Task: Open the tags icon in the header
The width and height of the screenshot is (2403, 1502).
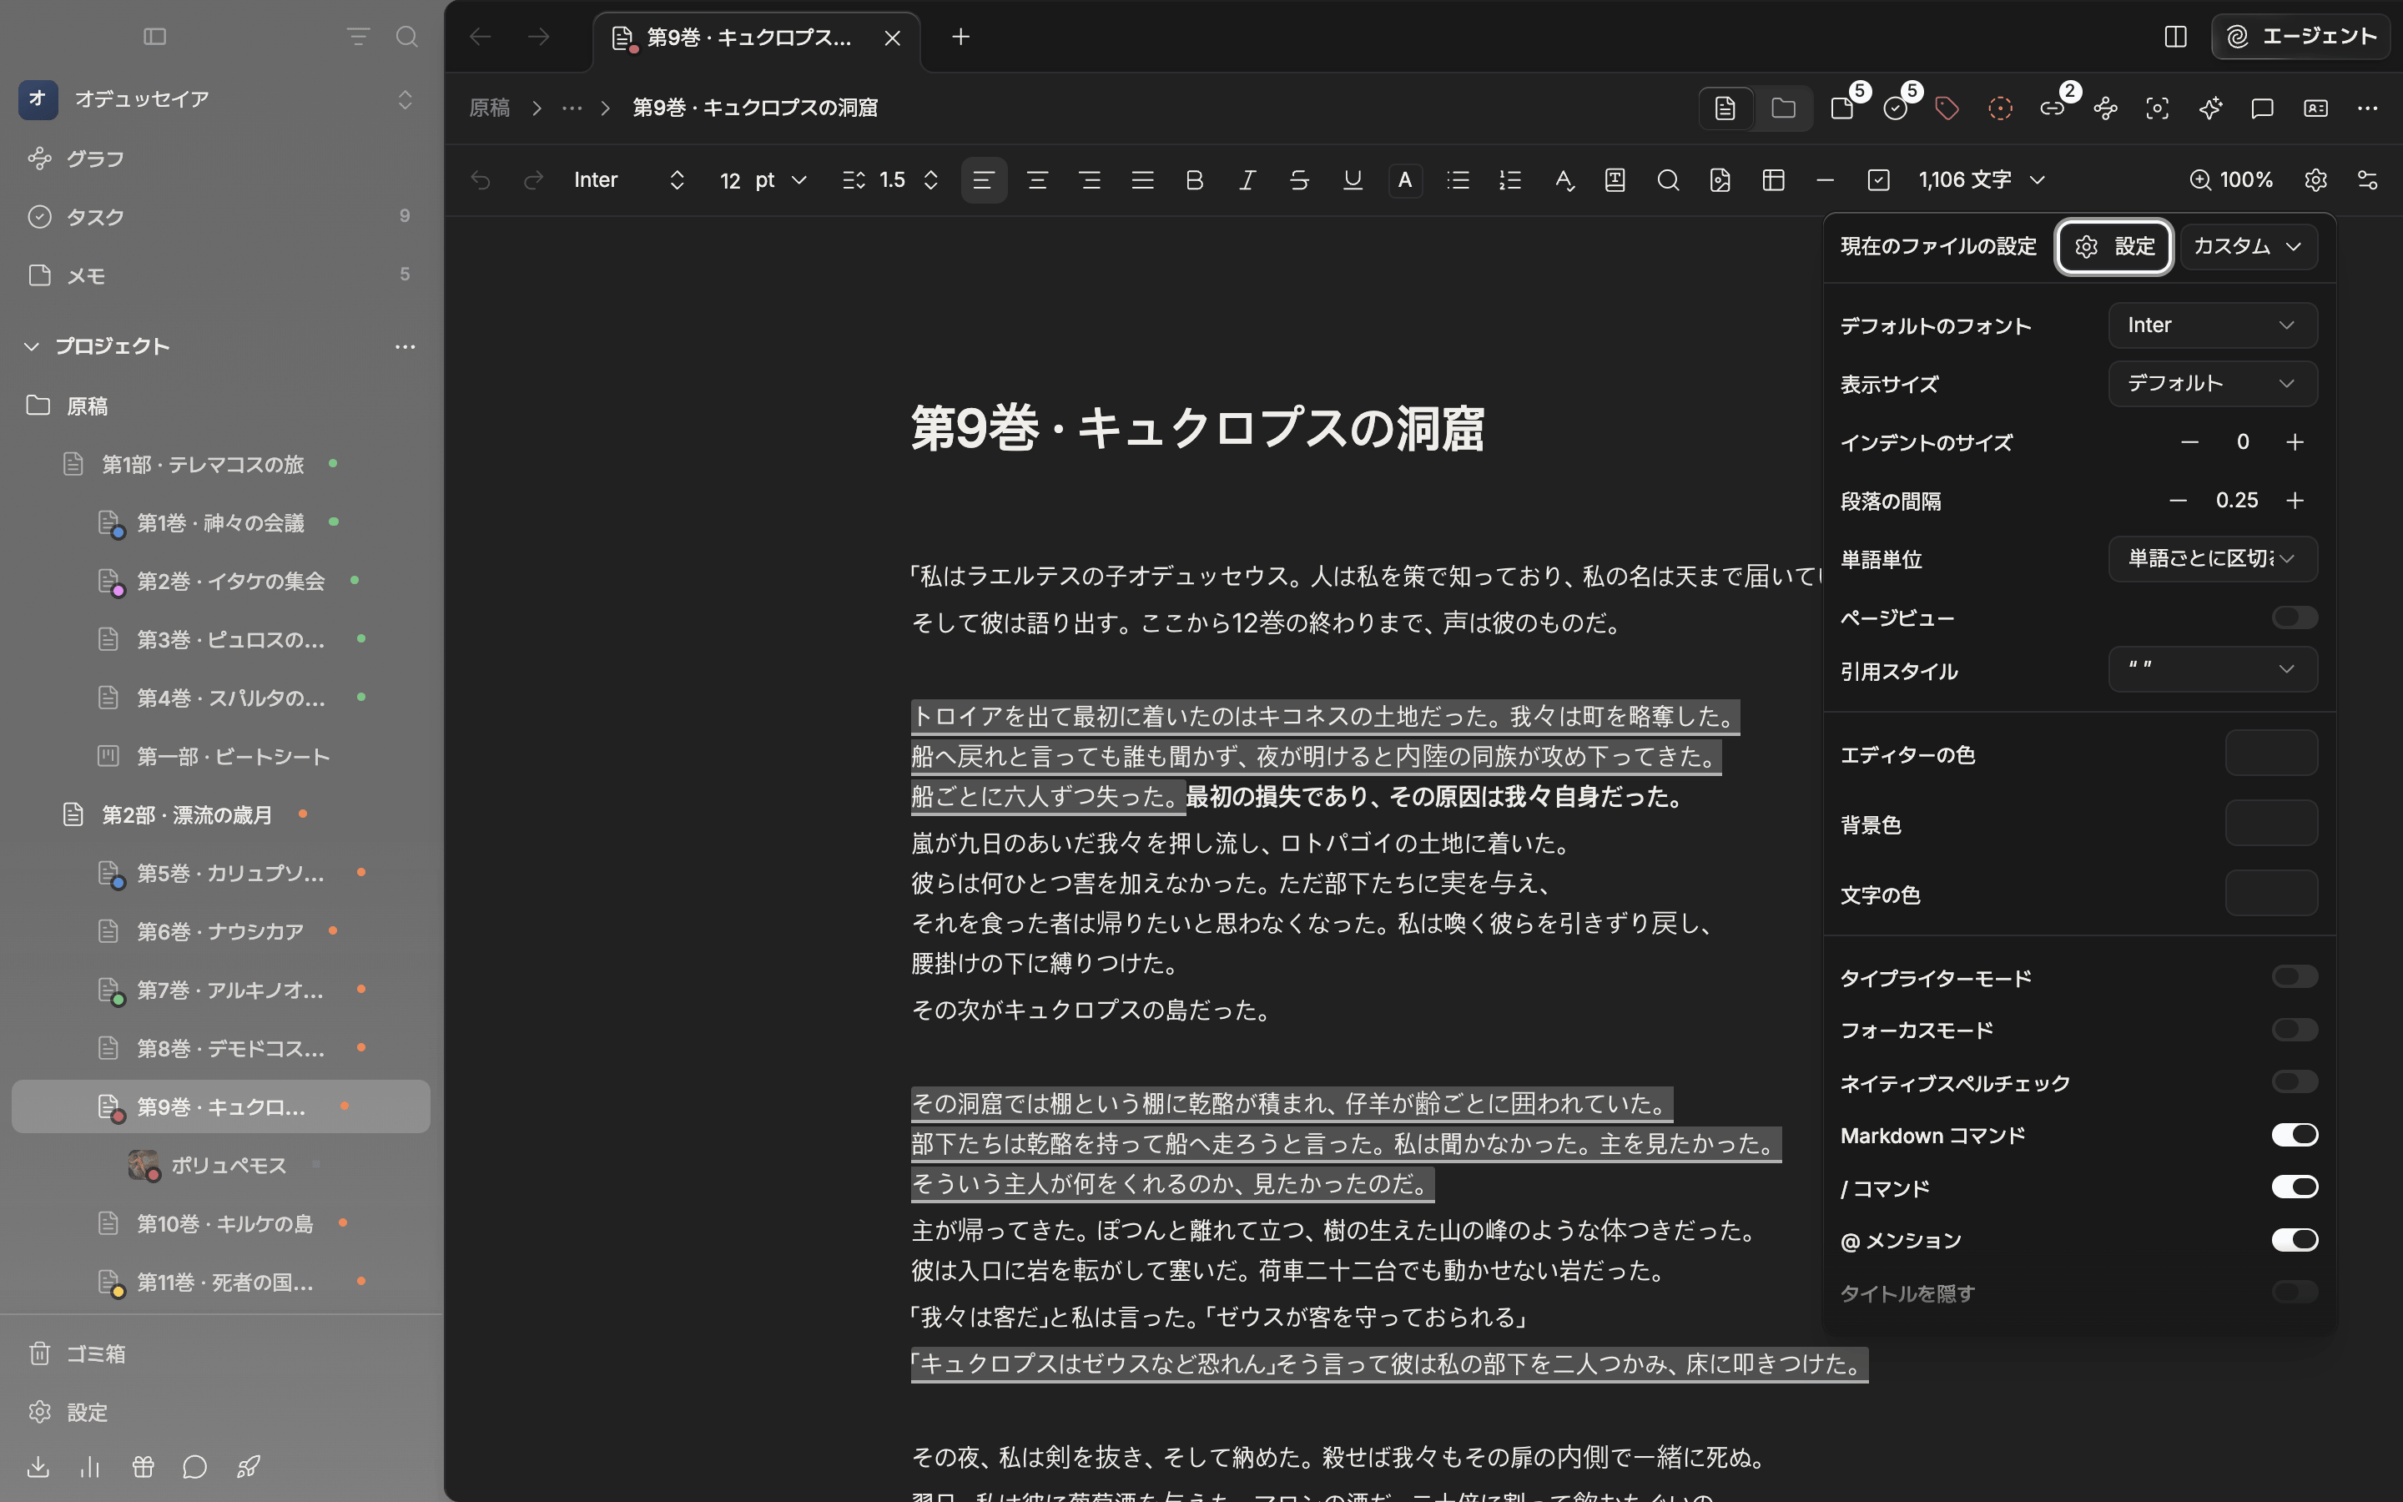Action: [1947, 108]
